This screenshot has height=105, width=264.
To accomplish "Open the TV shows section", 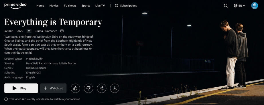I will pyautogui.click(x=70, y=5).
